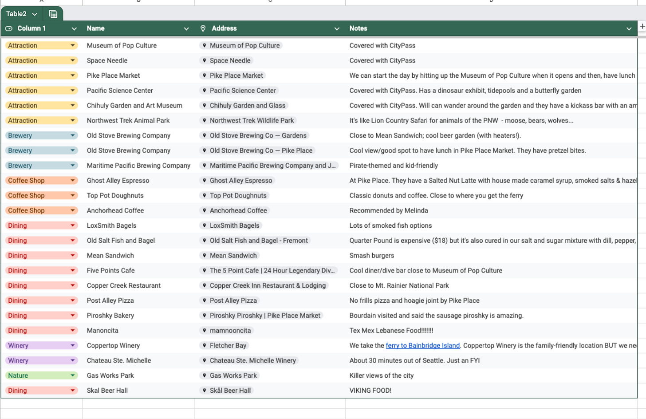This screenshot has width=646, height=419.
Task: Select the 'Recommended by Melinda' notes cell
Action: click(x=491, y=210)
